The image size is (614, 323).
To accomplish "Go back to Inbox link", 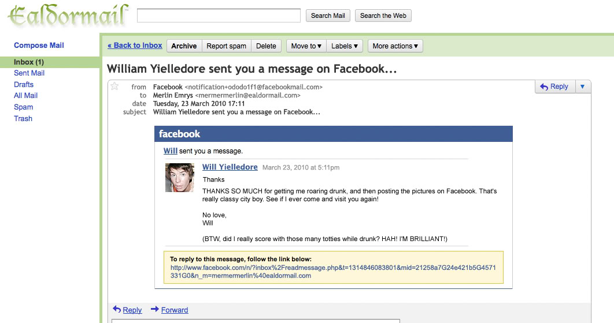I will pos(135,46).
